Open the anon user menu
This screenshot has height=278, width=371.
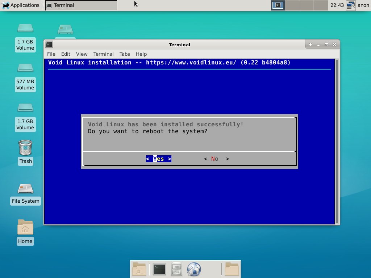[363, 5]
